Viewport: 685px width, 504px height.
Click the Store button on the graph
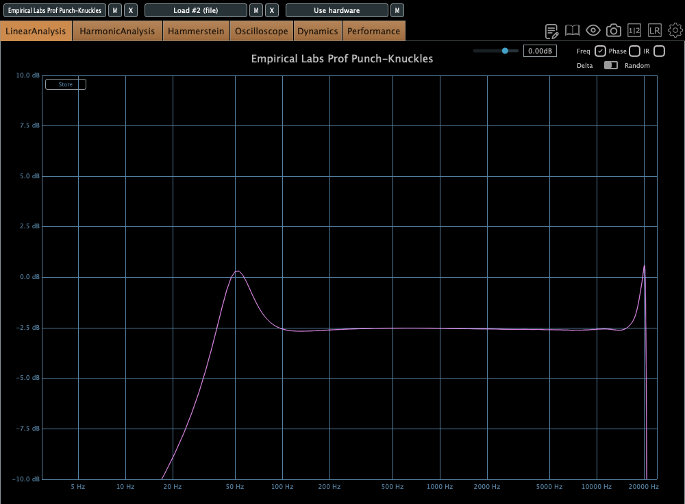click(66, 84)
